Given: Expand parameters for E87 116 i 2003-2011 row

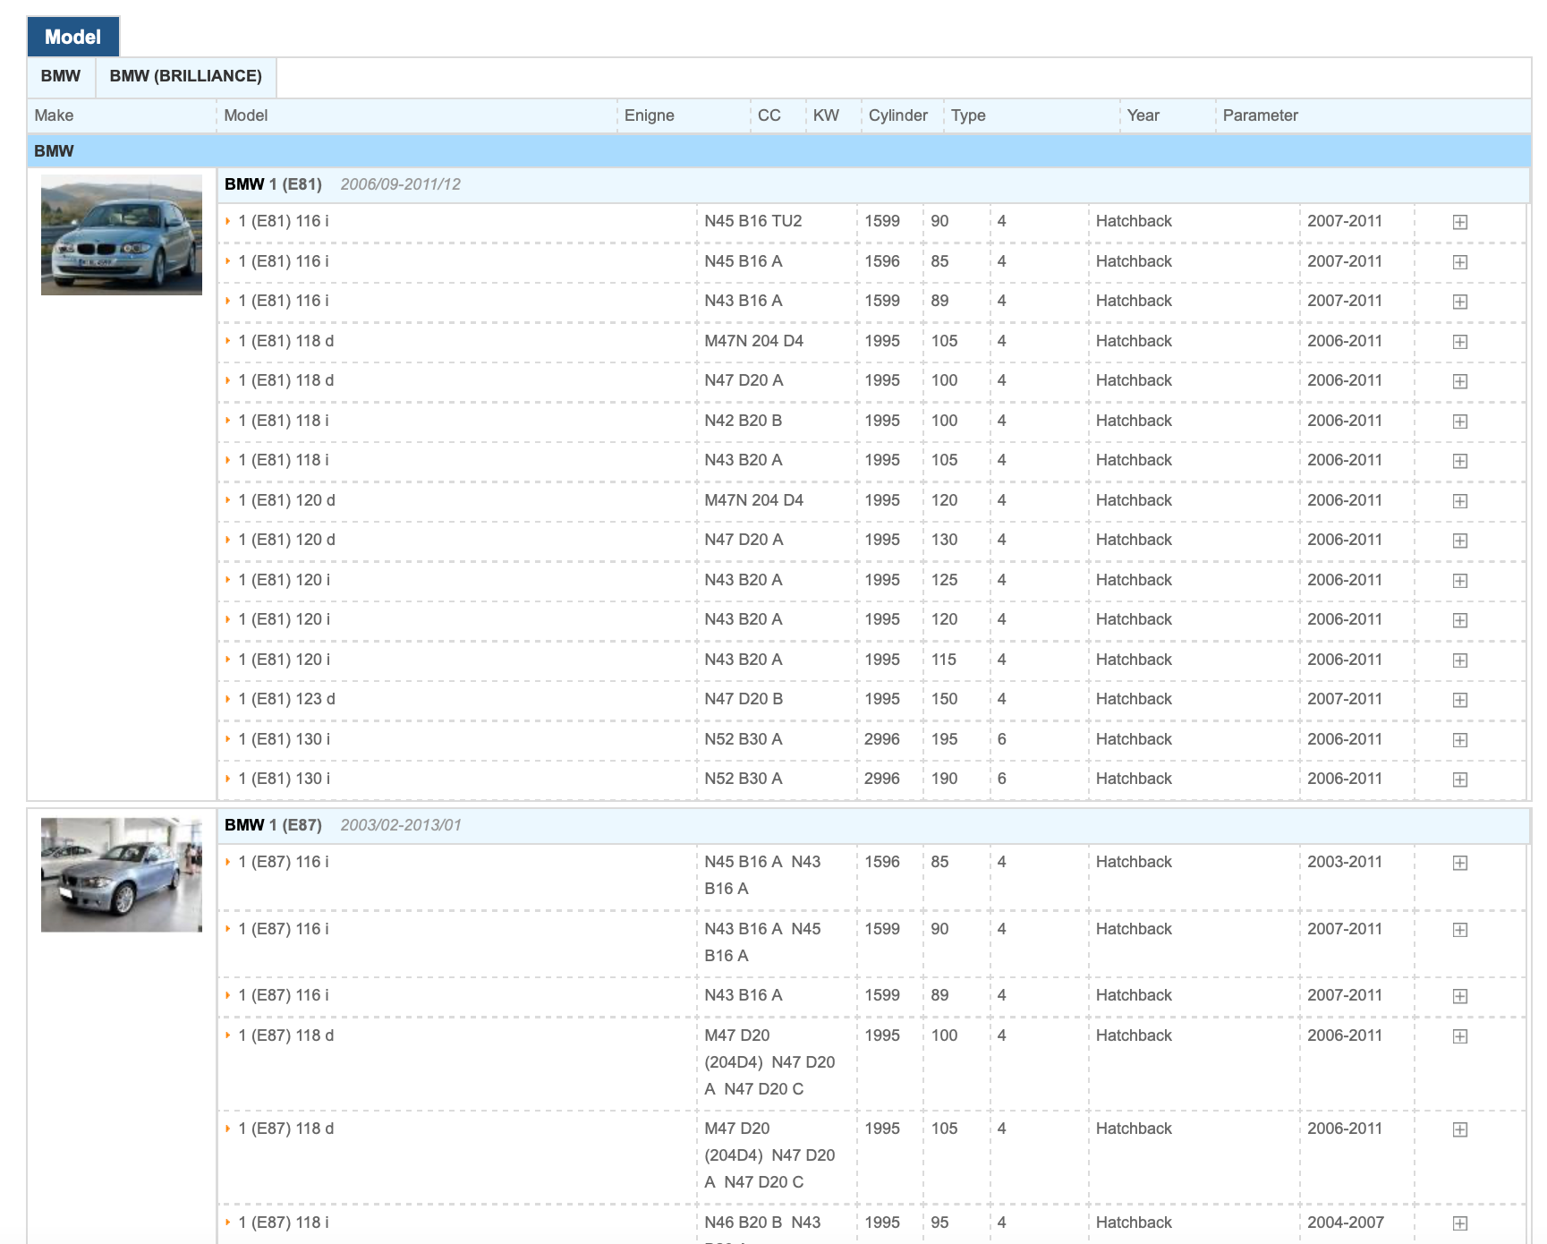Looking at the screenshot, I should pos(1459,863).
